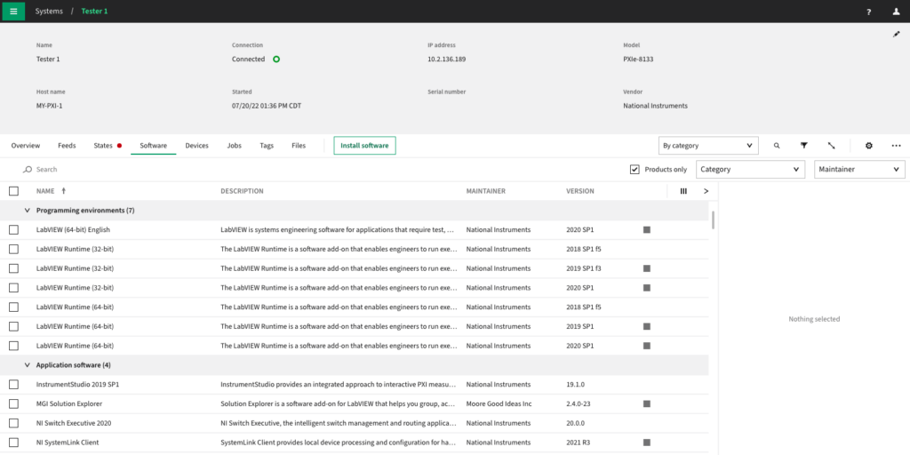
Task: Check the LabVIEW (64-bit) English row checkbox
Action: pyautogui.click(x=14, y=230)
